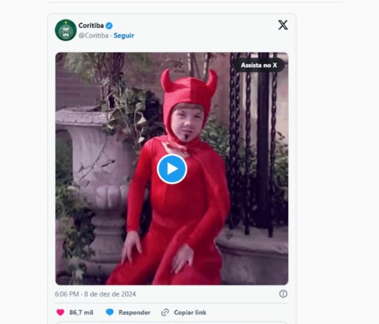
Task: Click the 86,7 mil likes count
Action: point(81,313)
